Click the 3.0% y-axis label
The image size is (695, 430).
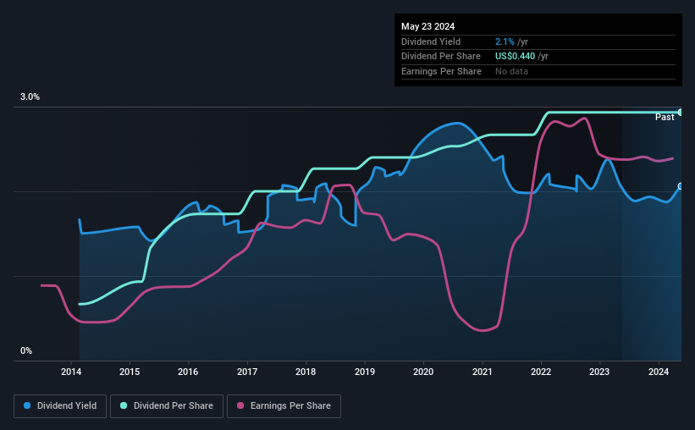(x=30, y=96)
